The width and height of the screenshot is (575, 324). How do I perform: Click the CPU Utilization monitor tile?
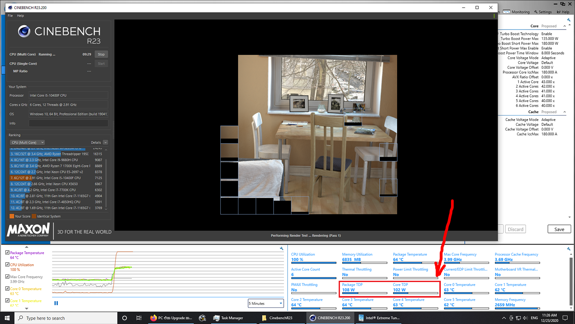[x=314, y=257]
